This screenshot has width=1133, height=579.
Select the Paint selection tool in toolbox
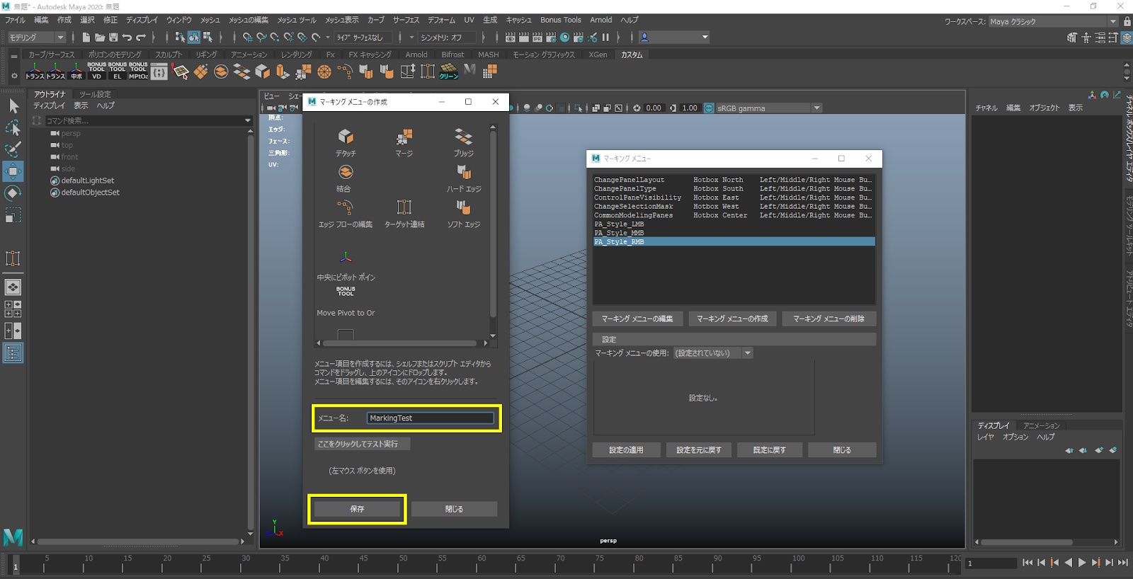point(13,149)
